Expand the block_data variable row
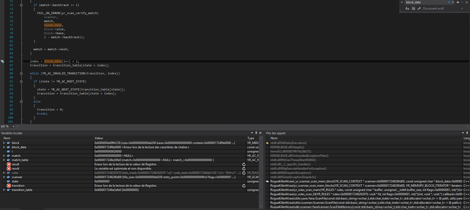The image size is (470, 210). 4,147
